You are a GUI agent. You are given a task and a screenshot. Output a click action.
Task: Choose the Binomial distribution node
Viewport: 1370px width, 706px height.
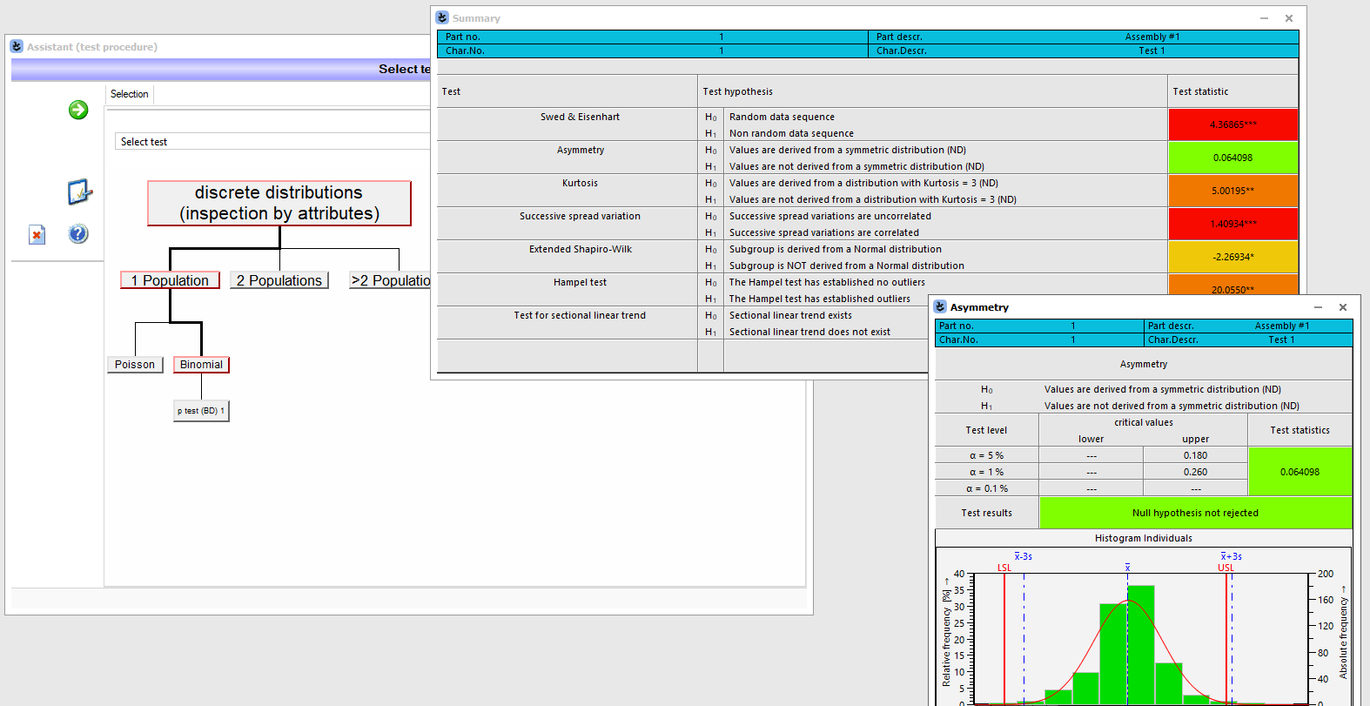[x=201, y=365]
